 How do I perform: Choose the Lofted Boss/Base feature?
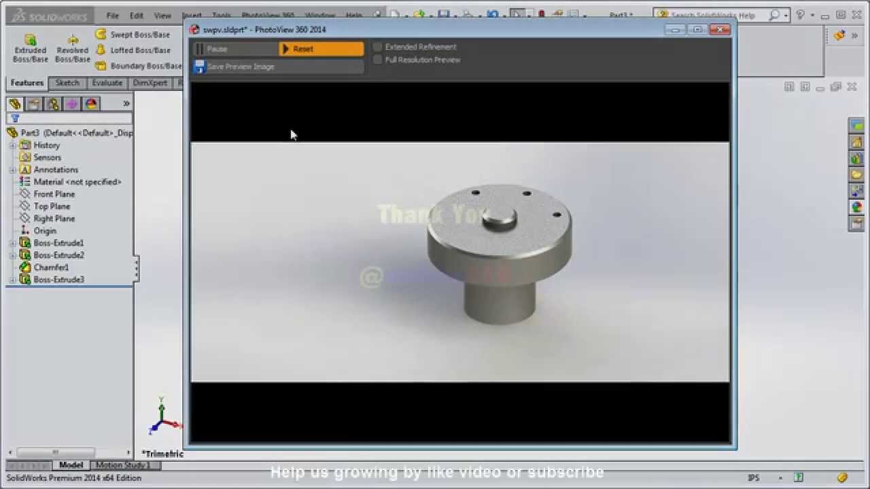133,50
